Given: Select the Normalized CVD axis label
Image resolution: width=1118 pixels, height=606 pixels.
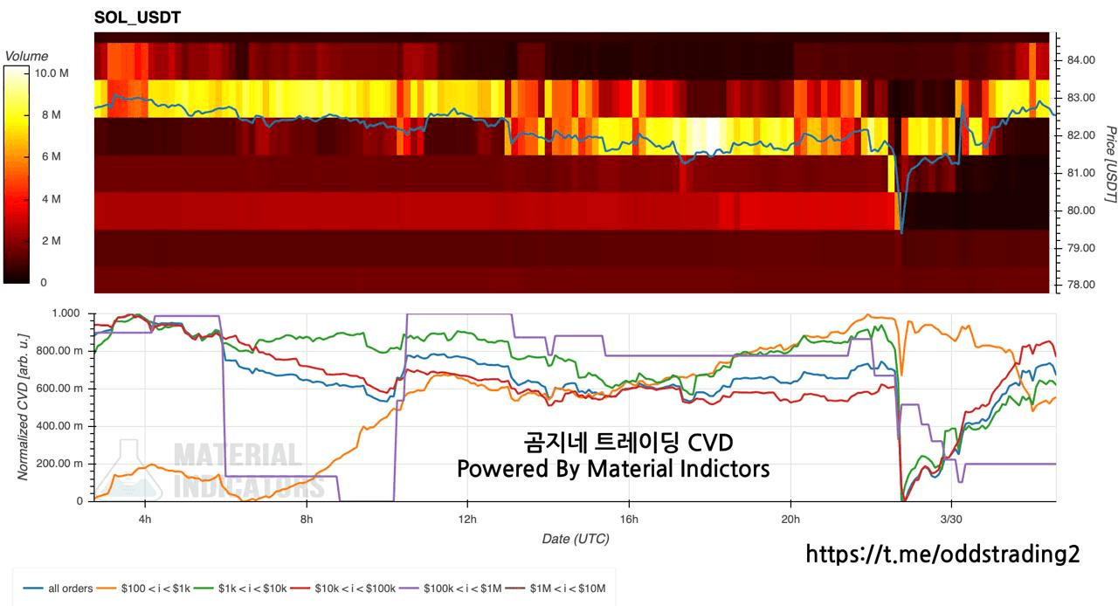Looking at the screenshot, I should [24, 406].
